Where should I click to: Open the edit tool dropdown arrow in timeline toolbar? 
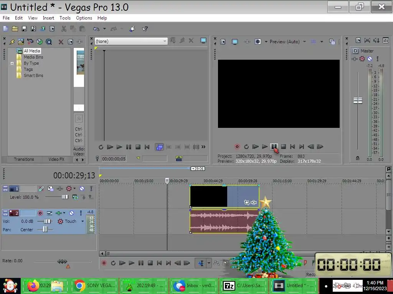pyautogui.click(x=209, y=263)
